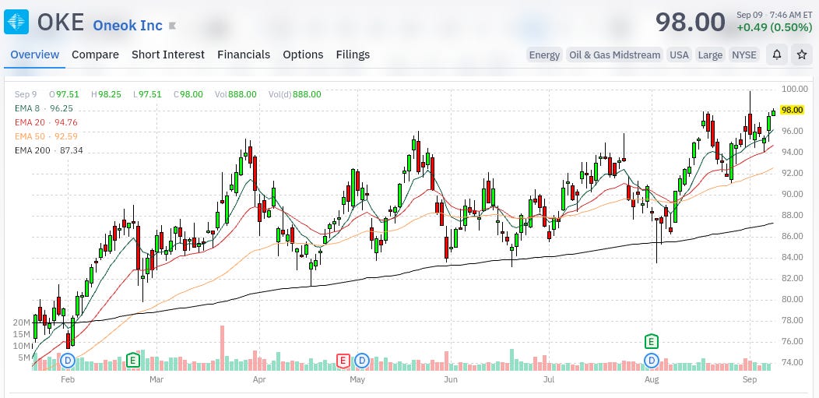Click the Energy sector tag

pyautogui.click(x=544, y=55)
